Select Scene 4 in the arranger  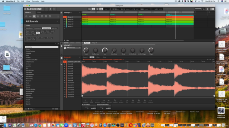click(x=113, y=14)
